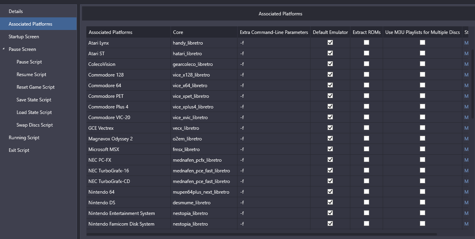The image size is (475, 239).
Task: Click the vertical scrollbar of the table
Action: [473, 84]
